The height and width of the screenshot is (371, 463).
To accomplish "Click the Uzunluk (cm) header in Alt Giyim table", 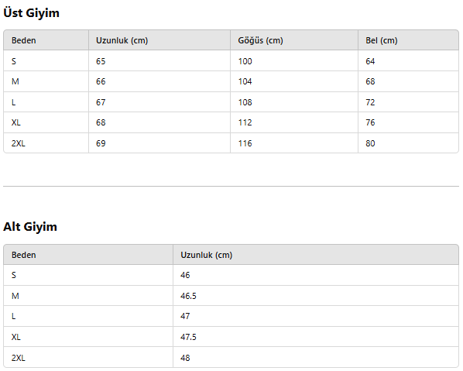I will point(207,255).
